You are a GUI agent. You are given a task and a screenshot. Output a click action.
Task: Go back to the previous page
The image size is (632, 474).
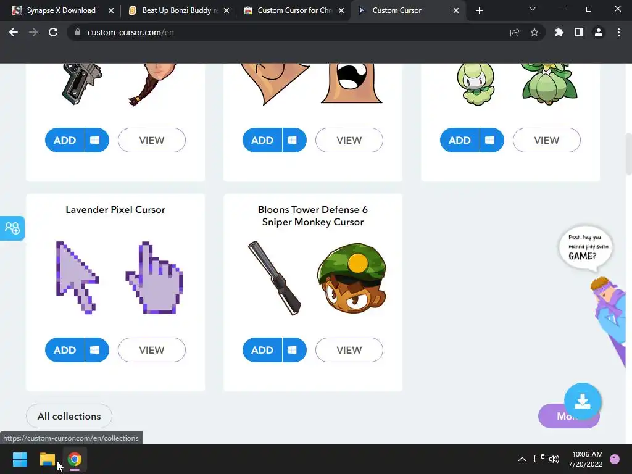tap(14, 32)
